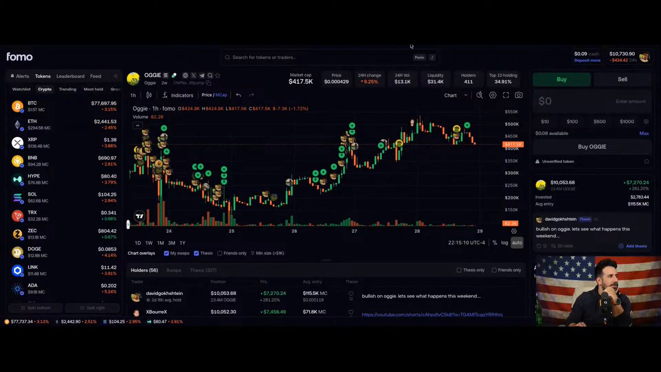The width and height of the screenshot is (661, 372).
Task: Uncheck the My swaps overlay
Action: point(166,254)
